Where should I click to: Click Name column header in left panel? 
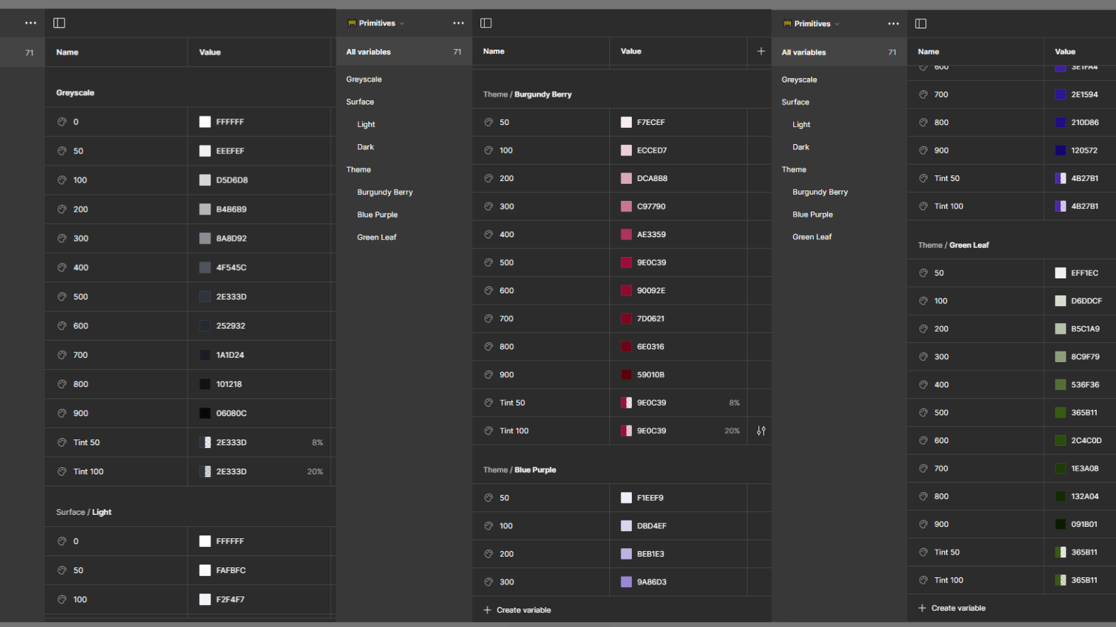pyautogui.click(x=68, y=53)
